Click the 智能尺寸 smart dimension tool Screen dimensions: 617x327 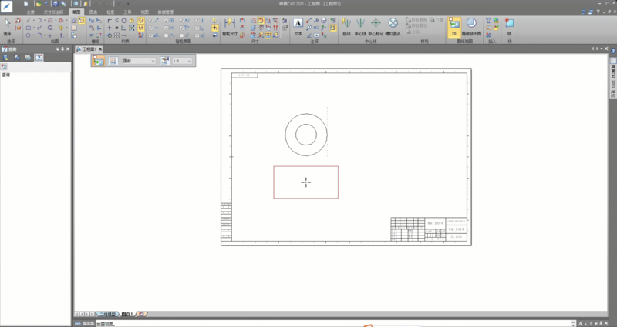pos(231,28)
